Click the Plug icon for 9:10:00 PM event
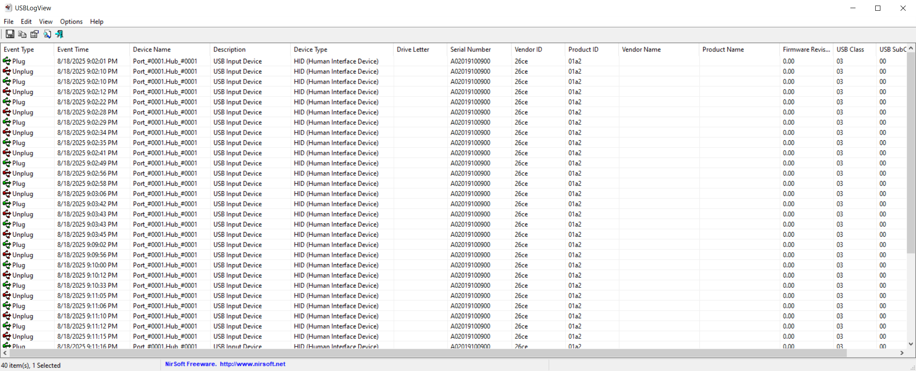This screenshot has width=916, height=371. coord(7,265)
